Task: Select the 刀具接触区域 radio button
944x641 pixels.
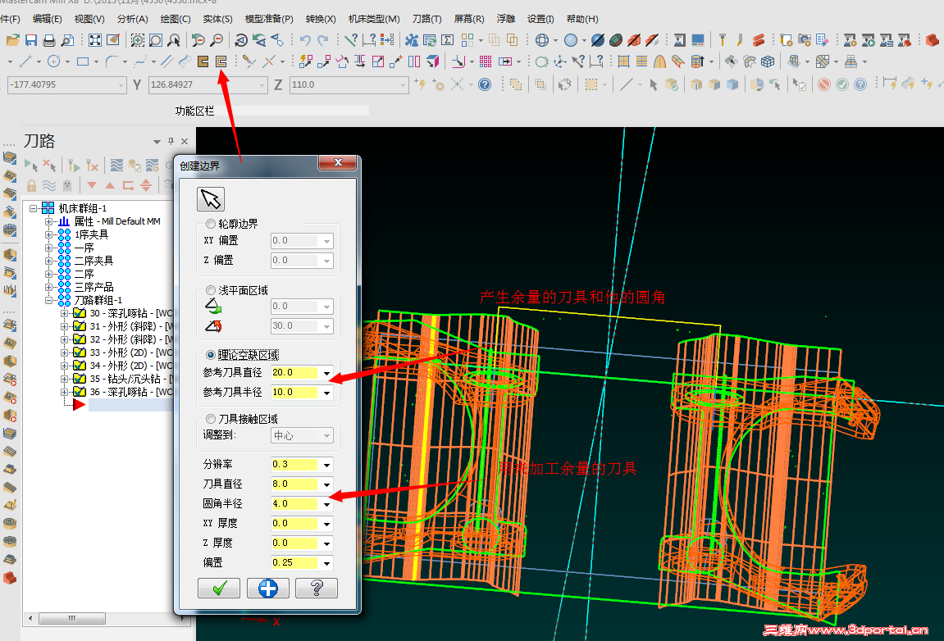Action: click(x=212, y=417)
